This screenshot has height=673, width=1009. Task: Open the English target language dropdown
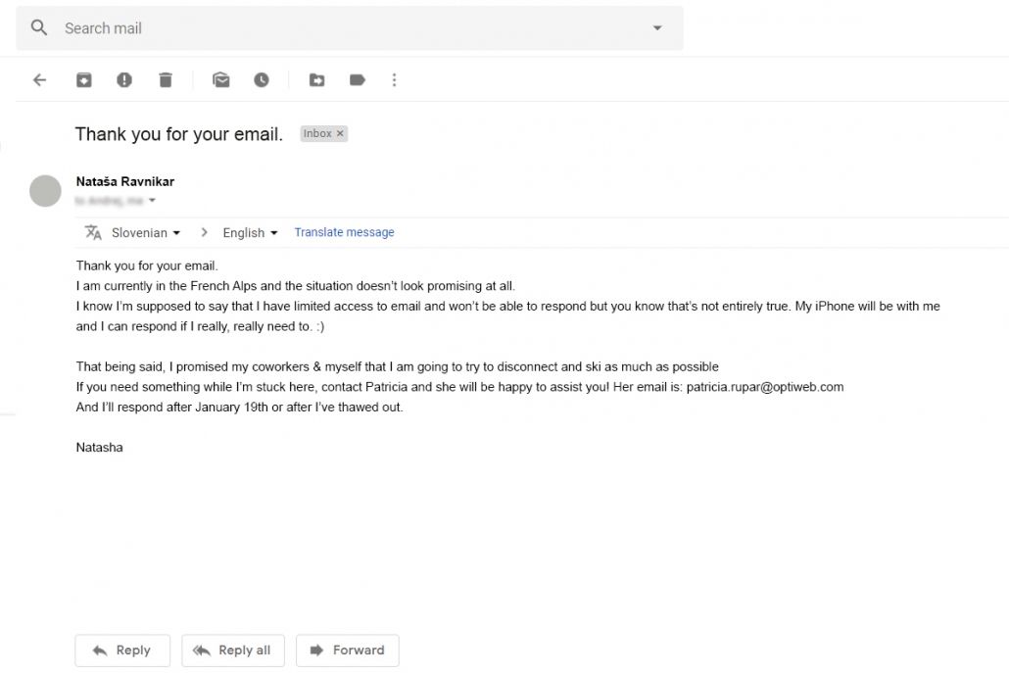coord(250,233)
